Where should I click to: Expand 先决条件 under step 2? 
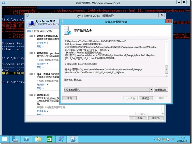[x=42, y=64]
